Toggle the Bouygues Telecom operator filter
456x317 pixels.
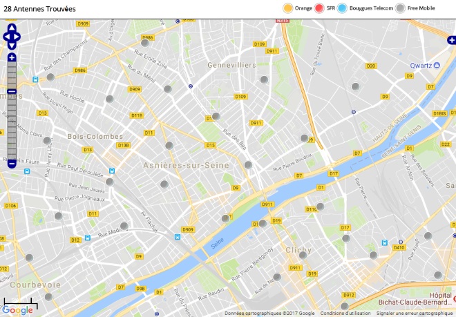click(x=365, y=8)
